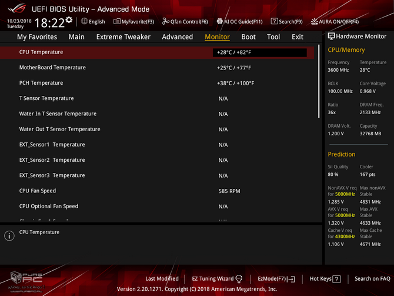Click the ROG logo in the header
Screen dimensions: 394x296
pyautogui.click(x=17, y=9)
